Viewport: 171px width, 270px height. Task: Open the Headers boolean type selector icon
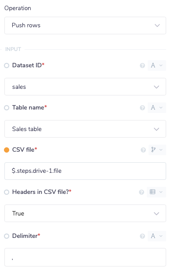coord(156,192)
